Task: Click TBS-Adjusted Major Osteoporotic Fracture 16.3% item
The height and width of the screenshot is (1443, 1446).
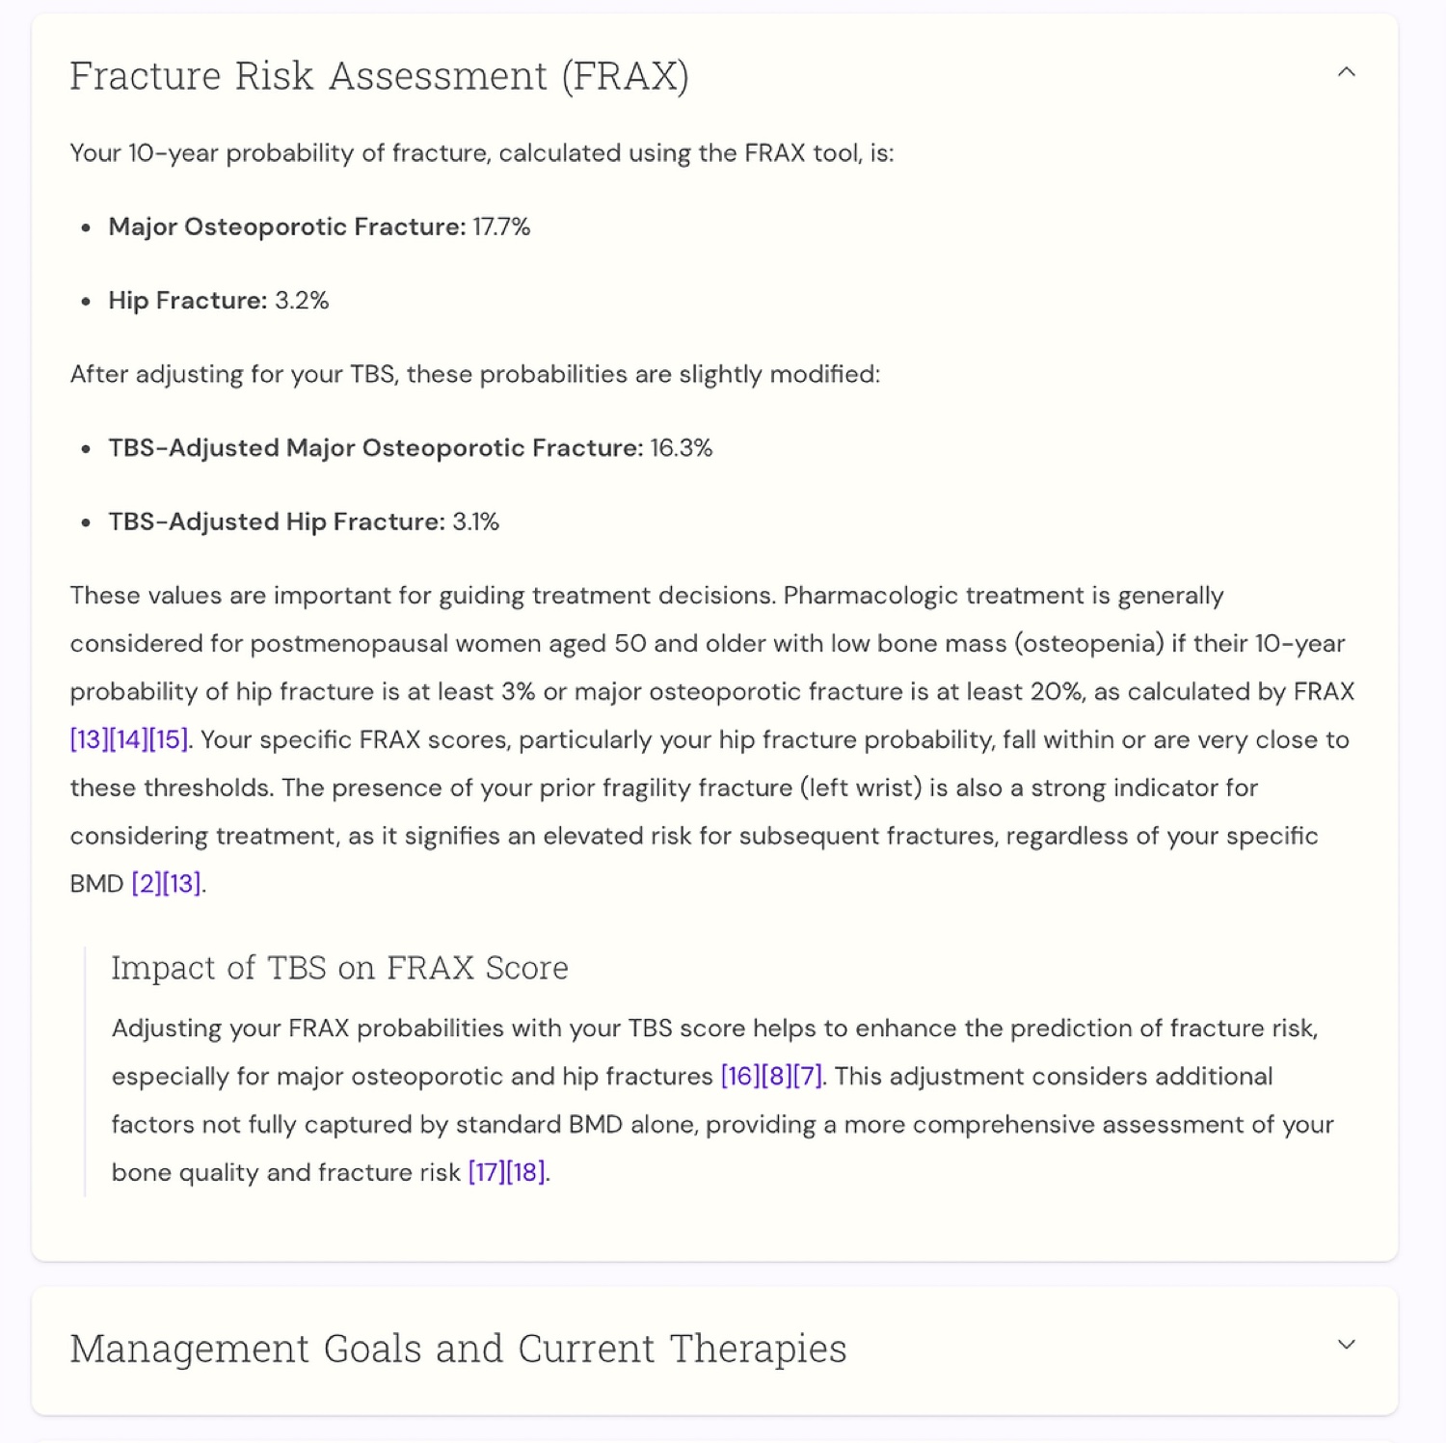Action: coord(410,448)
